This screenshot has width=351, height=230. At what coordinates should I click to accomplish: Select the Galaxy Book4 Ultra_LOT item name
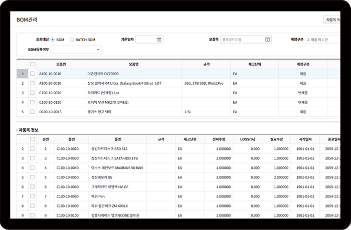(124, 83)
